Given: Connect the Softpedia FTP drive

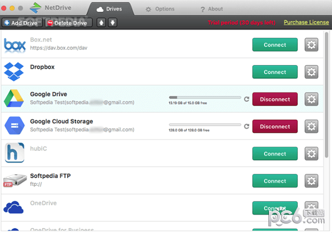Looking at the screenshot, I should pos(275,181).
